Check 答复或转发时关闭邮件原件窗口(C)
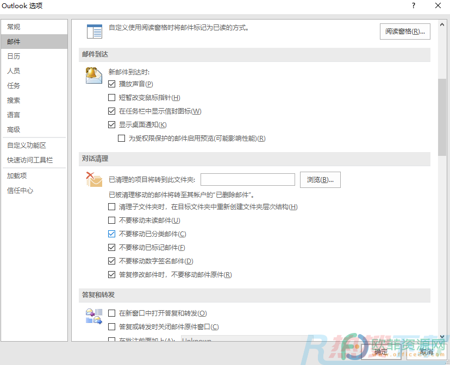450x365 pixels. click(111, 327)
